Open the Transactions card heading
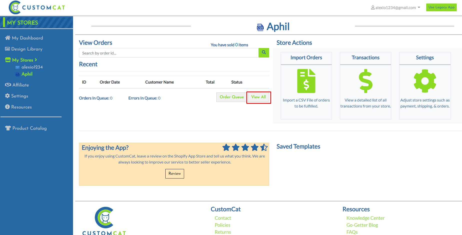Viewport: 462px width, 235px height. 365,58
